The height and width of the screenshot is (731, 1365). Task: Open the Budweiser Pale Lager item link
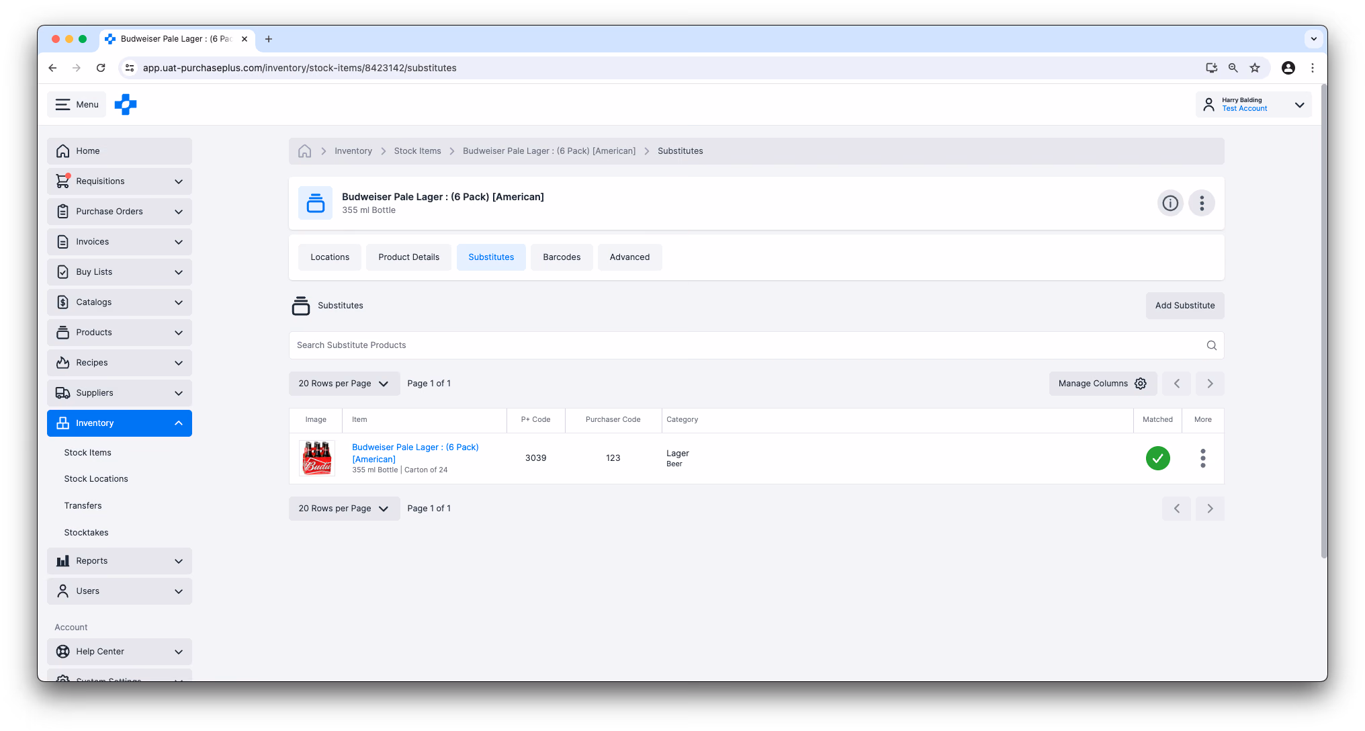coord(415,454)
